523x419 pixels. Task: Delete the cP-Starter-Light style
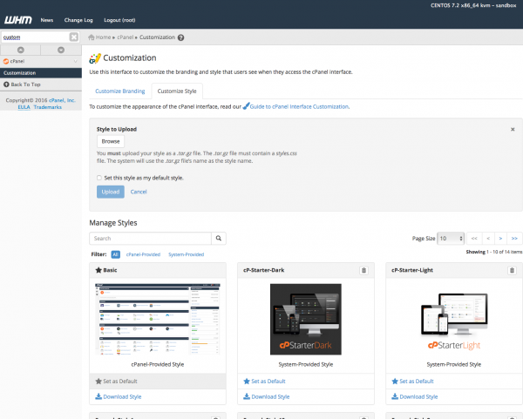pyautogui.click(x=512, y=270)
